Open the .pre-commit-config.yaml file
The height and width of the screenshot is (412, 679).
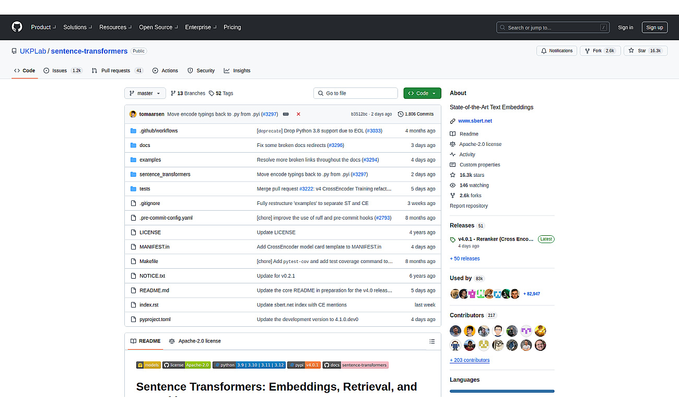166,218
